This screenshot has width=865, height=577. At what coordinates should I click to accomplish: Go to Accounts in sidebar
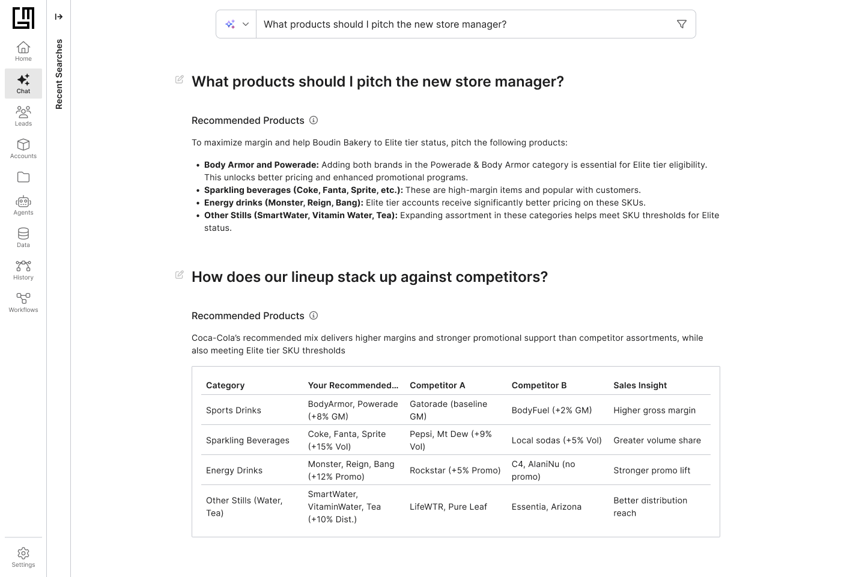point(23,148)
